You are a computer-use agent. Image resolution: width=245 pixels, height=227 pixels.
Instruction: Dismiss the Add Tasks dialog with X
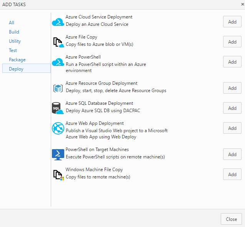coord(243,4)
